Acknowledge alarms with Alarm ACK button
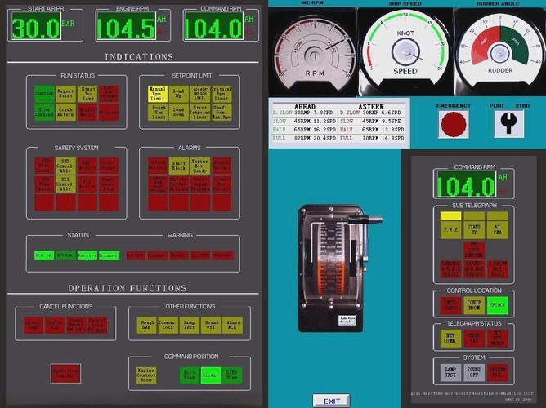The height and width of the screenshot is (408, 546). 234,326
